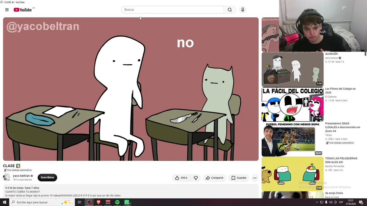Open WhatsApp from the taskbar
The height and width of the screenshot is (206, 367).
(x=127, y=202)
